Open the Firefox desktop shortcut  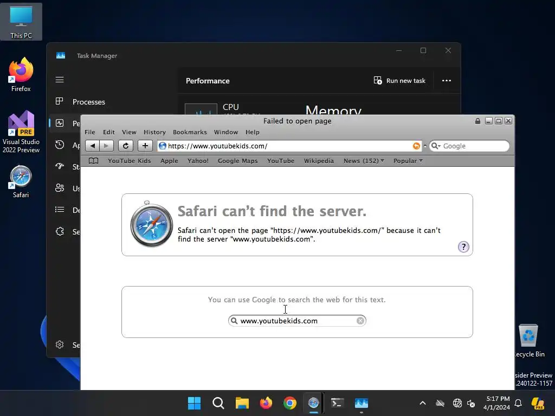point(21,75)
